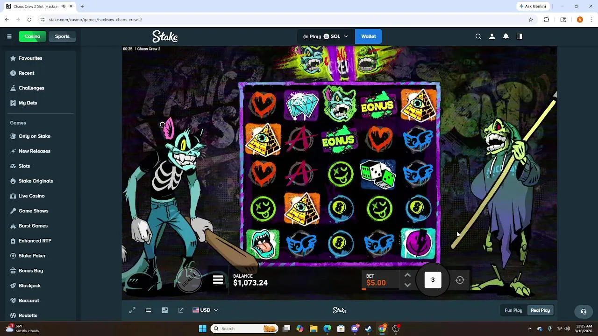Click the Stake logo in header
Screen dimensions: 598x336
(x=165, y=36)
